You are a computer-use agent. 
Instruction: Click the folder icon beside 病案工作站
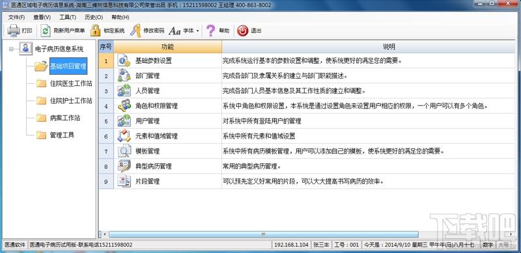click(41, 118)
